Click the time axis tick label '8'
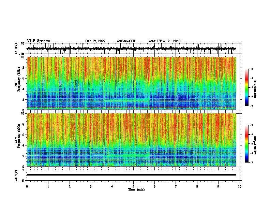270x209 pixels. [x=197, y=186]
